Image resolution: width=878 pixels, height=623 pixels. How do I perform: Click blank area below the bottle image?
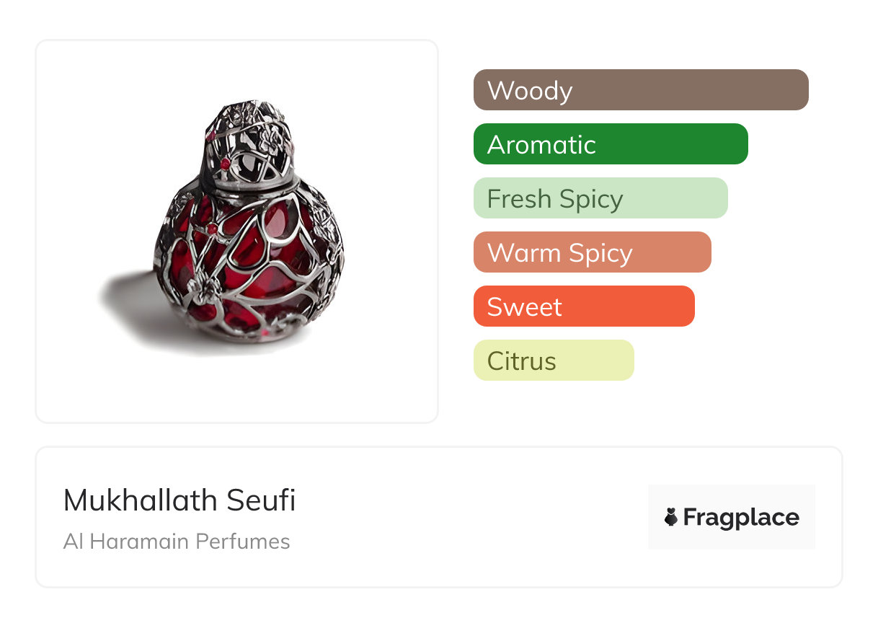tap(238, 393)
